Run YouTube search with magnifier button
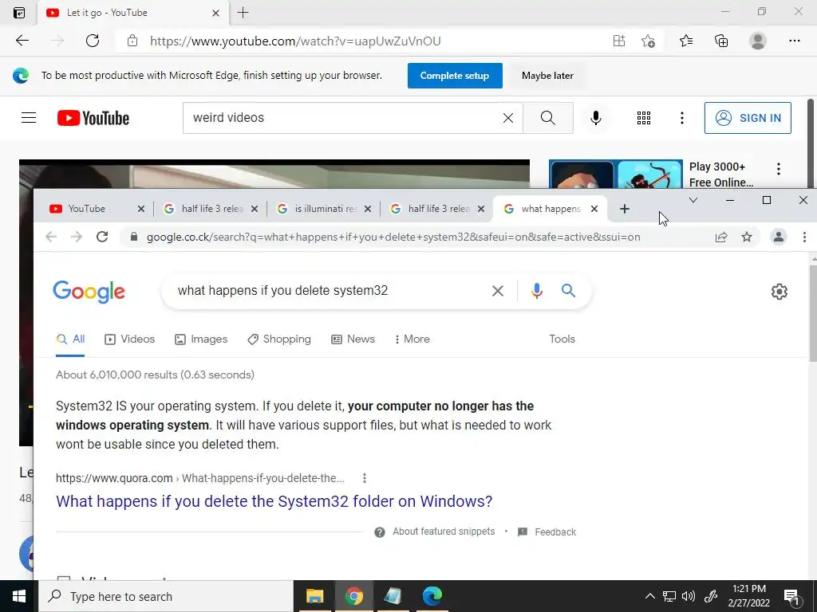The image size is (817, 612). pos(547,118)
